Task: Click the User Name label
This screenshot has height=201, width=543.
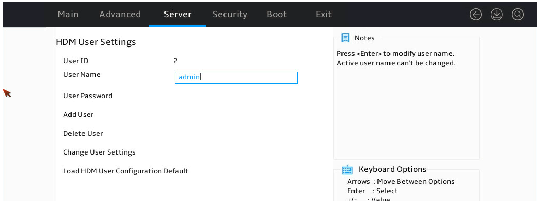Action: [x=82, y=75]
